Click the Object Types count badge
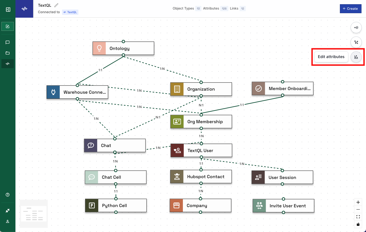Screen dimensions: 366x232 tap(198, 9)
